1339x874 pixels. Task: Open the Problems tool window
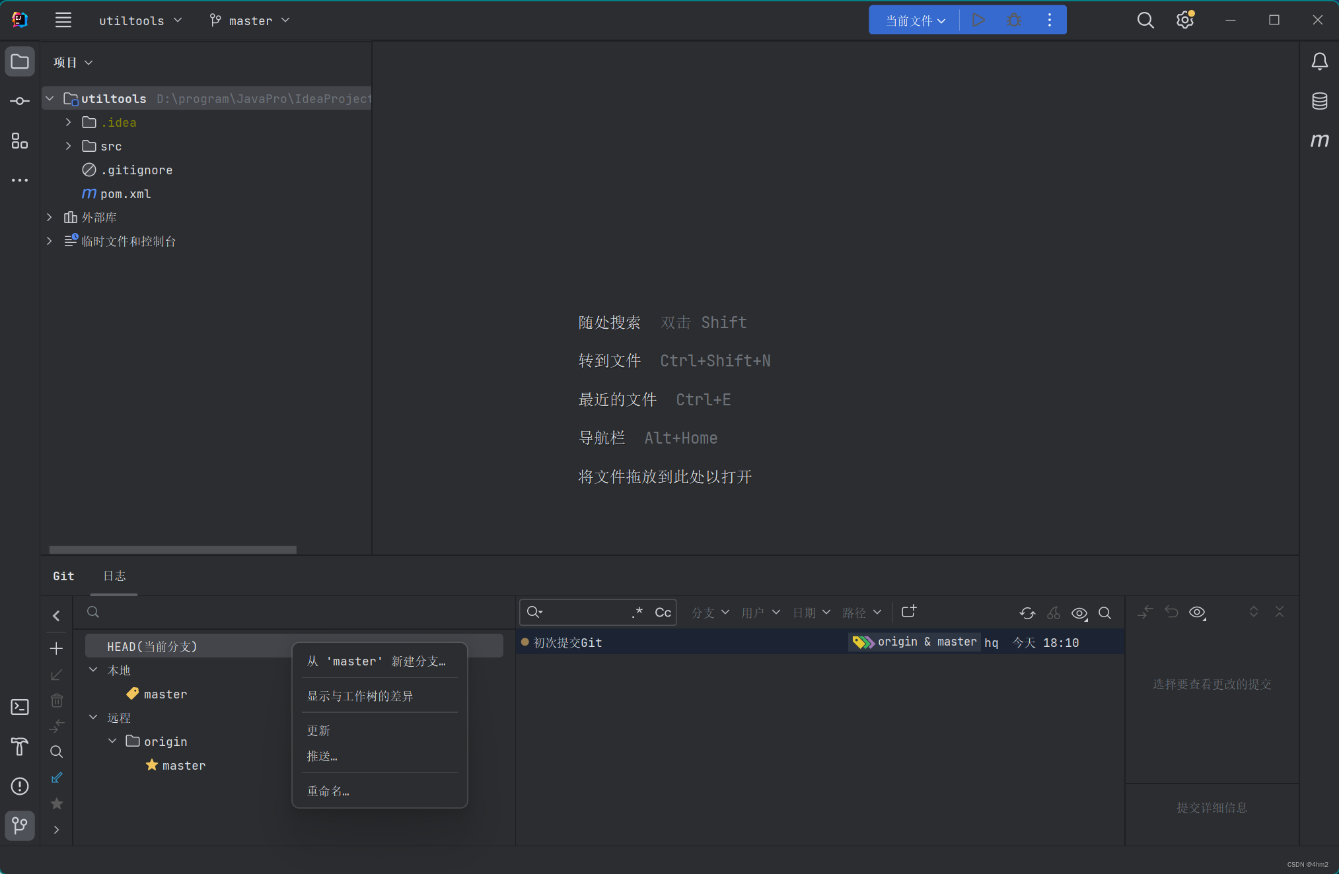point(20,786)
